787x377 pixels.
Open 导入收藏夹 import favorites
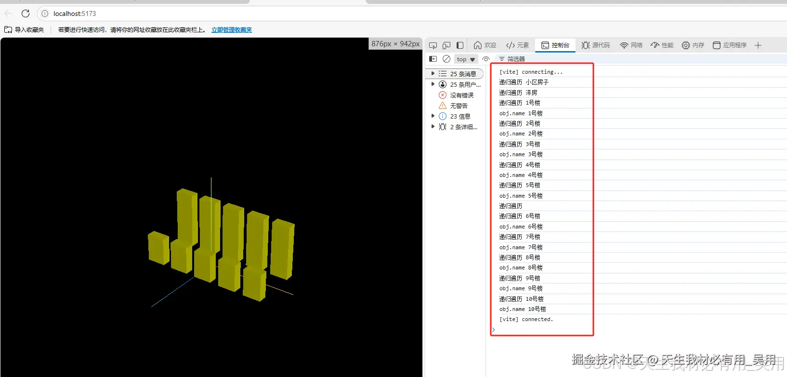[24, 30]
